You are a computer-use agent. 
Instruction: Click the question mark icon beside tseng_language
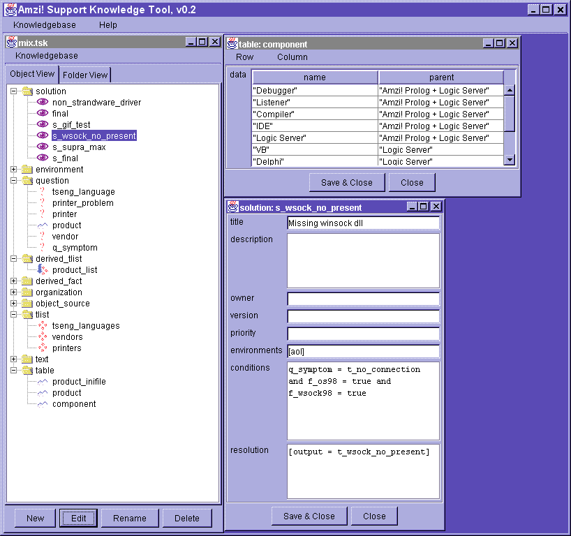coord(43,191)
